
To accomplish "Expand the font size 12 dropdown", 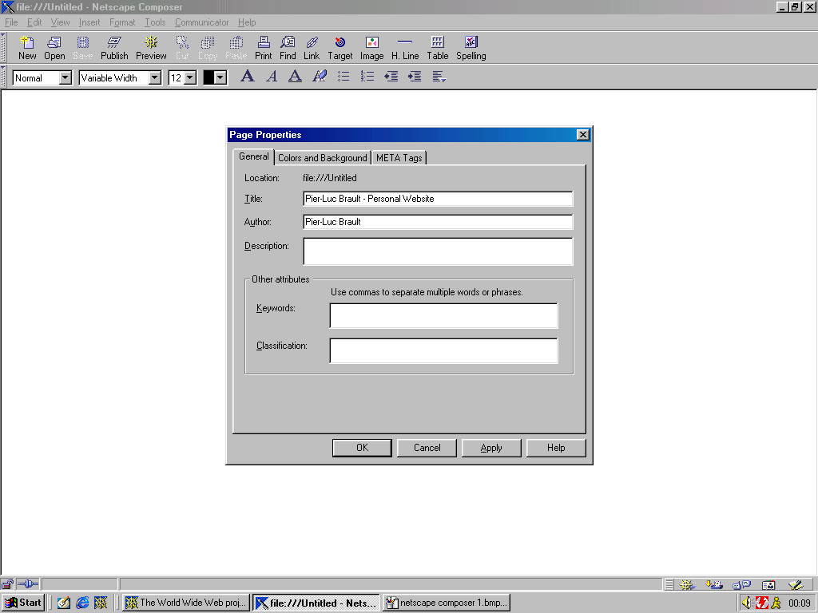I will click(190, 78).
